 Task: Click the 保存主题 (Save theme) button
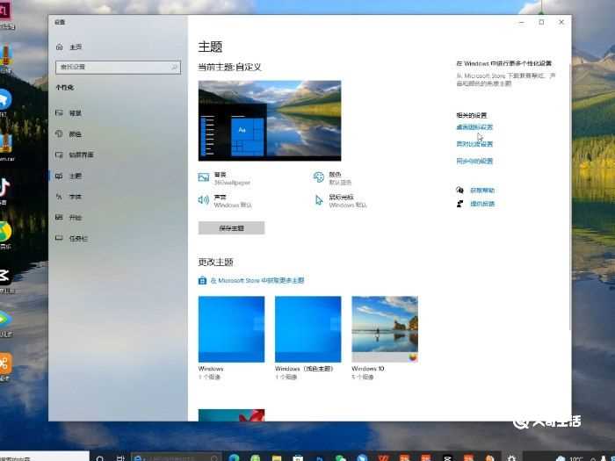coord(231,228)
